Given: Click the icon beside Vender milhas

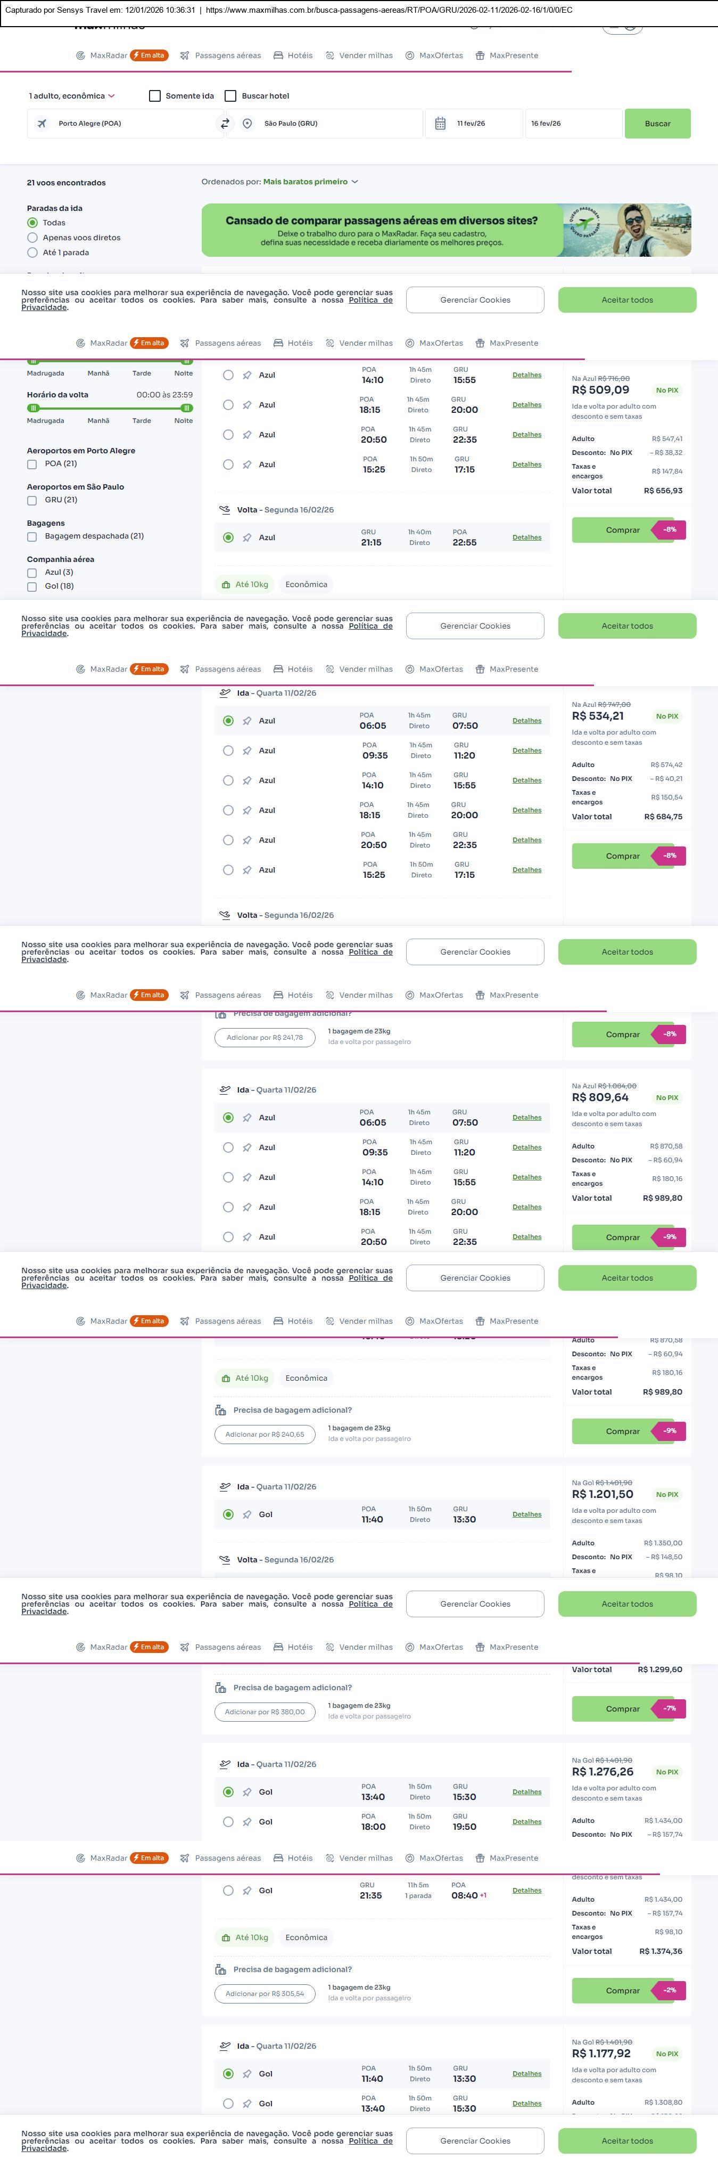Looking at the screenshot, I should coord(329,55).
